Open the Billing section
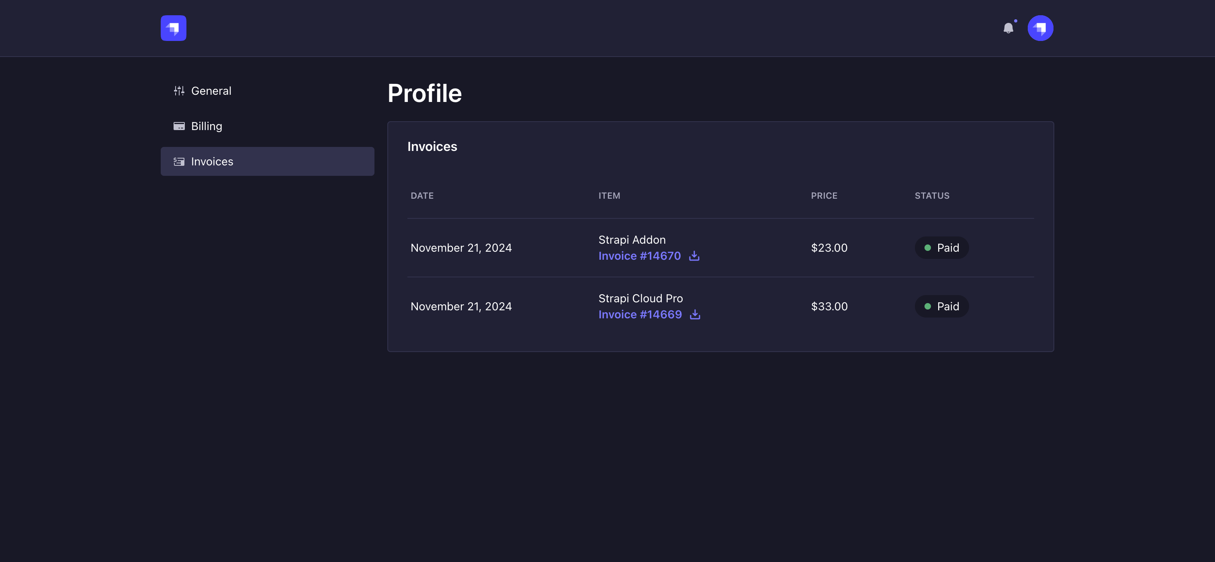This screenshot has width=1215, height=562. (207, 126)
